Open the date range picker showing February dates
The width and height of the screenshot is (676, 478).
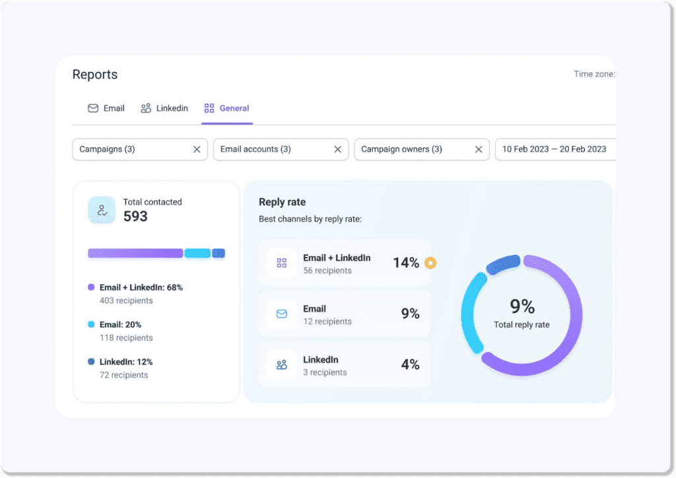(x=555, y=149)
